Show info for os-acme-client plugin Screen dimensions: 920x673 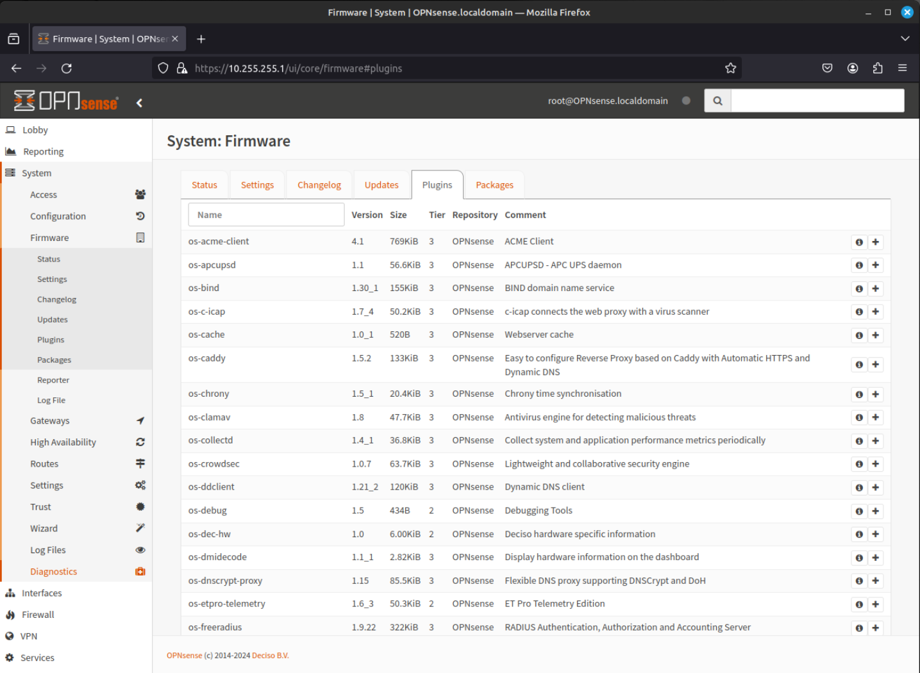[859, 242]
